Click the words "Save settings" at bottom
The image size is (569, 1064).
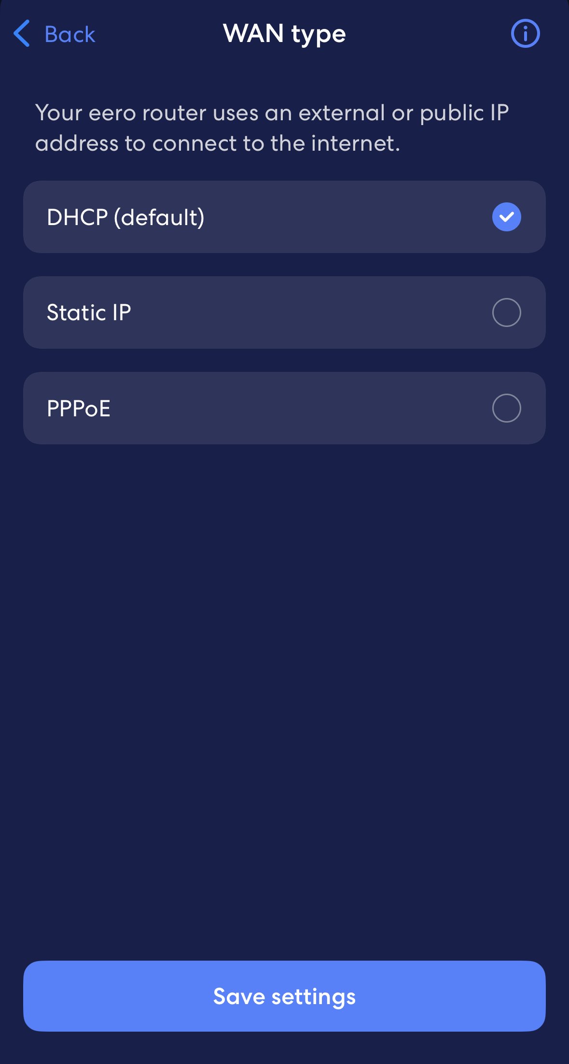click(x=284, y=997)
